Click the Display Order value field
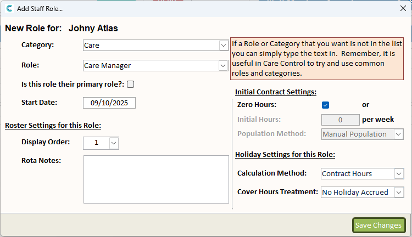412x237 pixels. [x=96, y=143]
